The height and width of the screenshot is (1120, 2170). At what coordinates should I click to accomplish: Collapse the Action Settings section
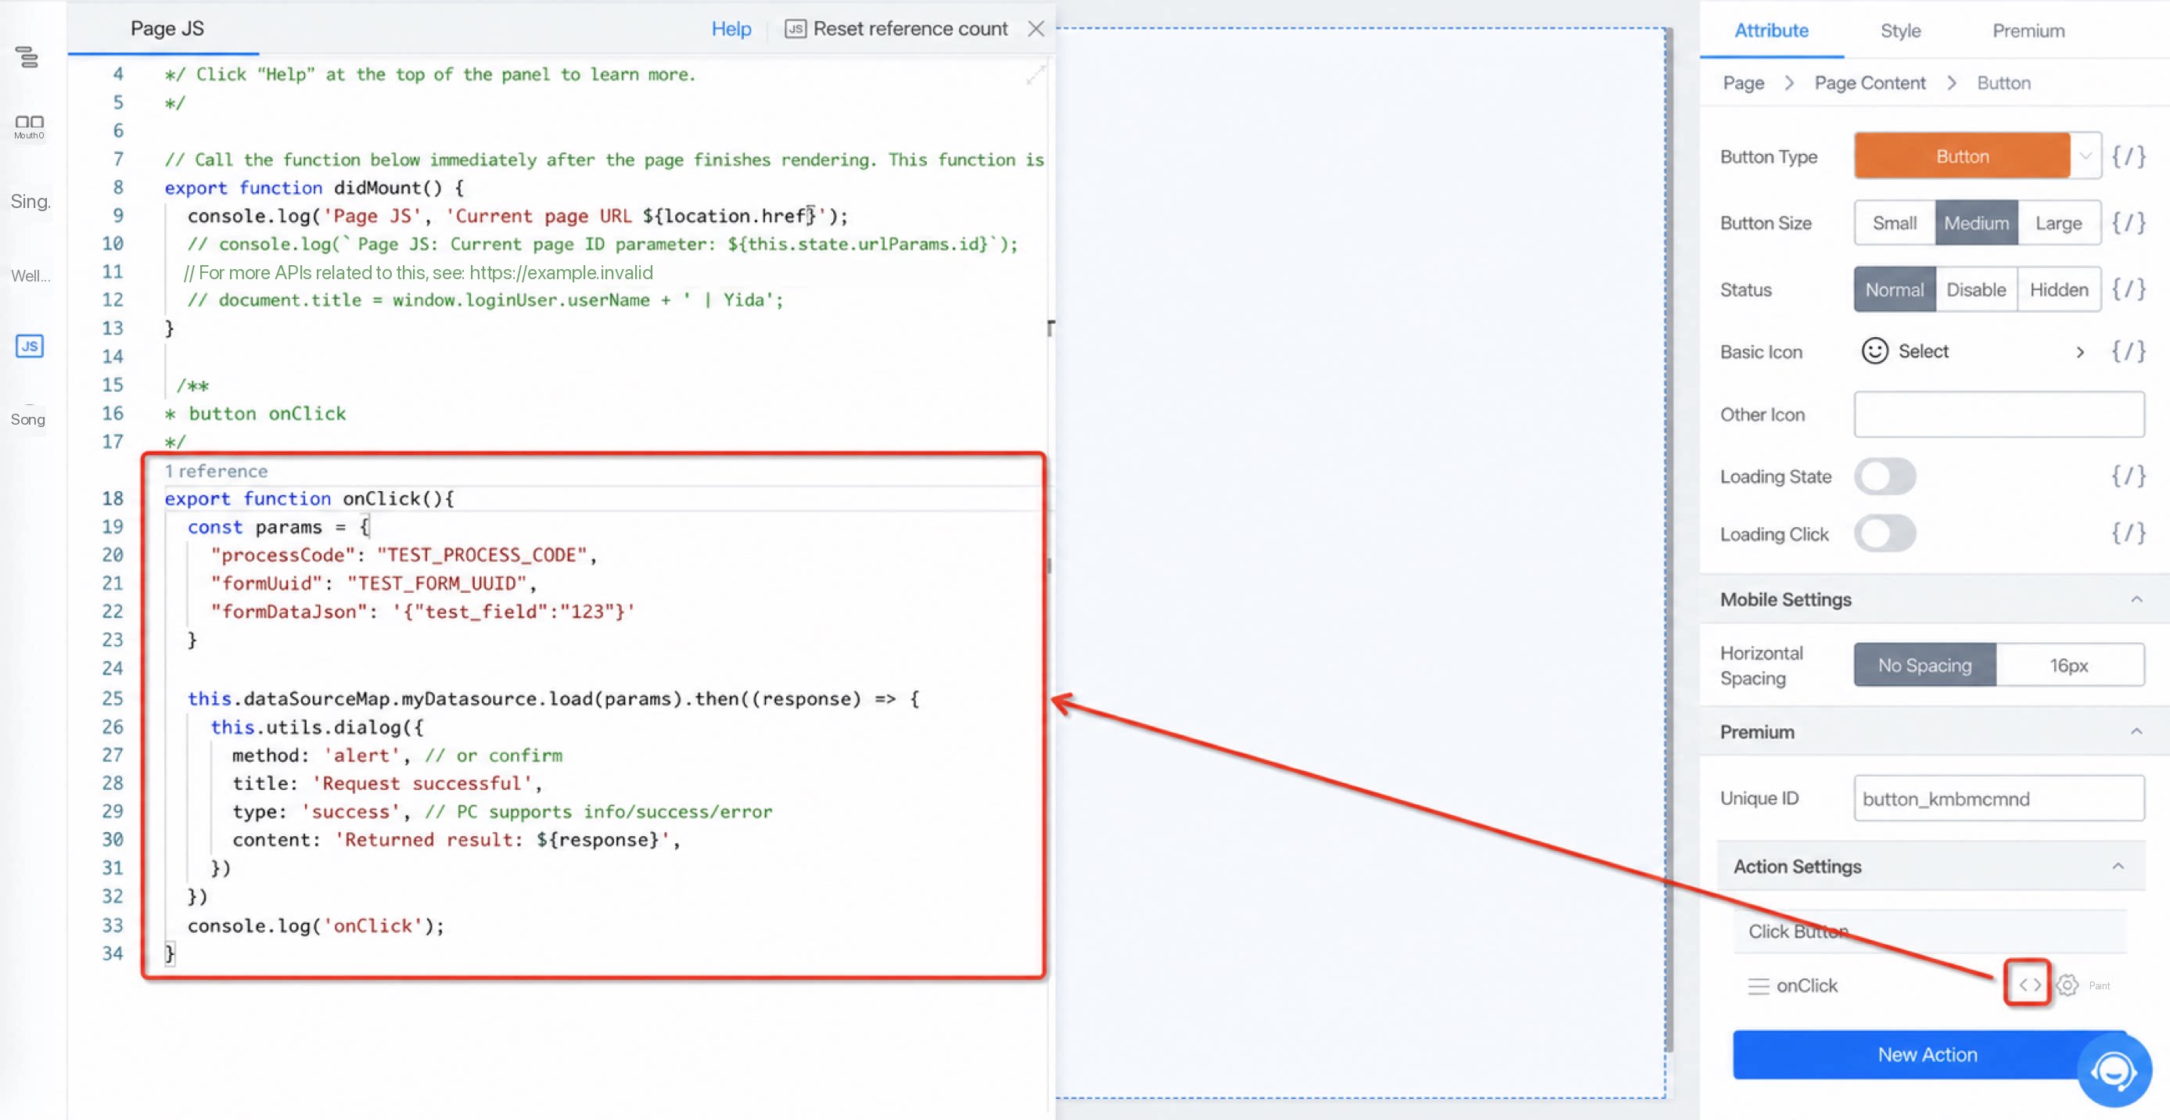tap(2118, 867)
